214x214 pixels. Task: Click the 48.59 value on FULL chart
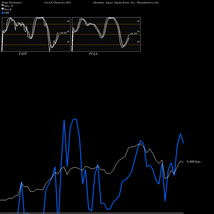click(134, 34)
